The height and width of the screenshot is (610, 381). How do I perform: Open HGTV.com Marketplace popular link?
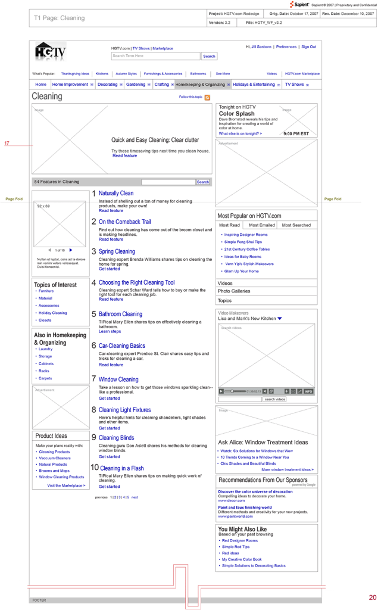(302, 73)
